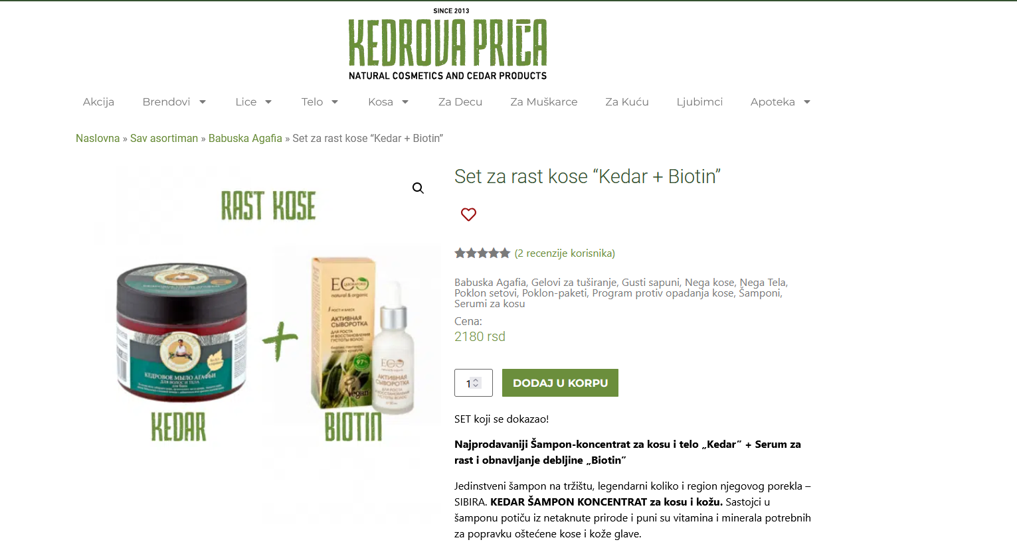This screenshot has height=548, width=1017.
Task: Click the five-star rating
Action: click(482, 253)
